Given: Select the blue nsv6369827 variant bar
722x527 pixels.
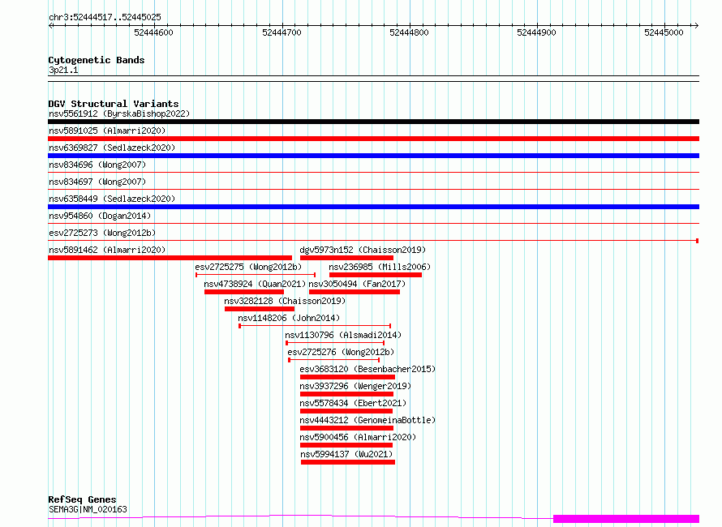Looking at the screenshot, I should (373, 156).
